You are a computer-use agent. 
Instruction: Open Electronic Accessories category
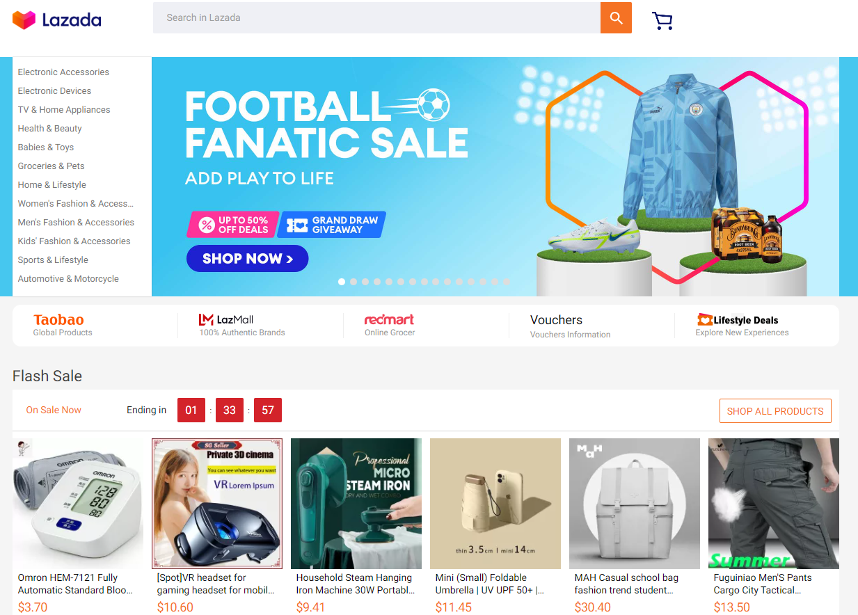click(x=63, y=72)
